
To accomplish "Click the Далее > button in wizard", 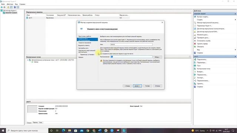I will click(x=137, y=86).
